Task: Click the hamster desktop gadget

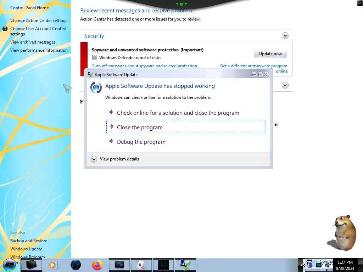Action: click(343, 233)
